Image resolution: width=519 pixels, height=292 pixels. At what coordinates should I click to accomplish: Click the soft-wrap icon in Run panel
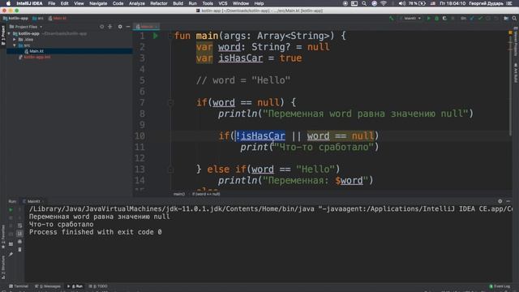point(19,225)
